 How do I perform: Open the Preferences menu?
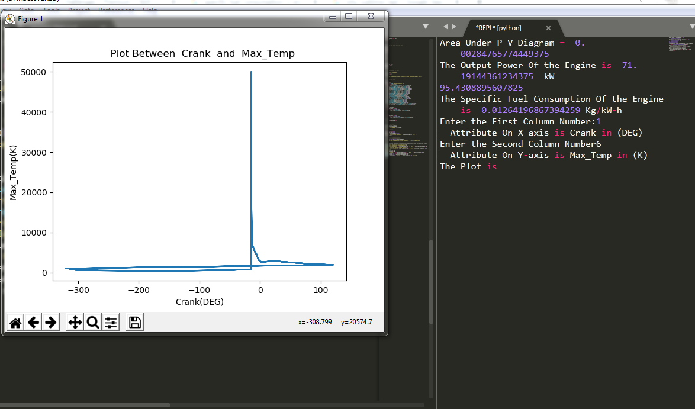coord(116,10)
